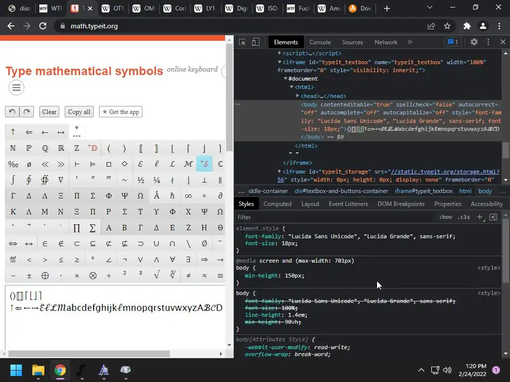
Task: Insert the for-all symbol ∀
Action: 172,260
